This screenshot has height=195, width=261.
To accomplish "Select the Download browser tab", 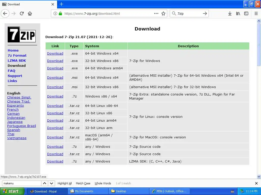I will pos(28,4).
